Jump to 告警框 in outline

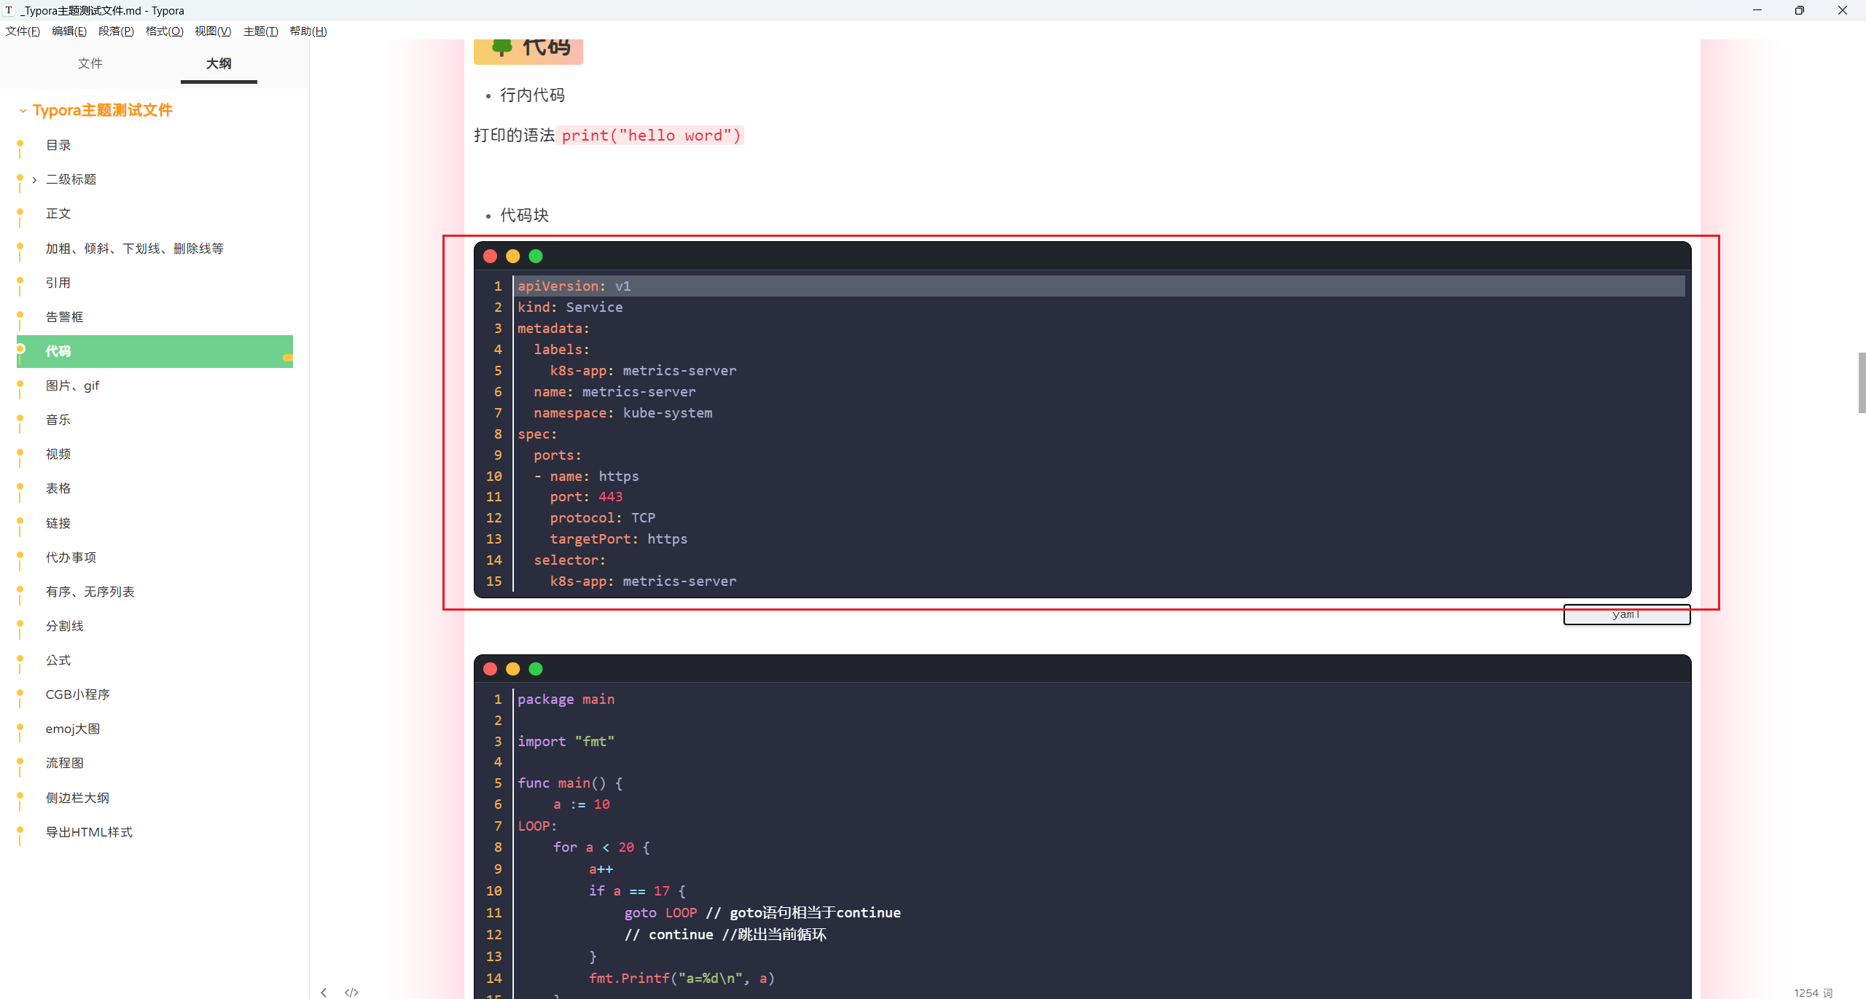tap(65, 317)
